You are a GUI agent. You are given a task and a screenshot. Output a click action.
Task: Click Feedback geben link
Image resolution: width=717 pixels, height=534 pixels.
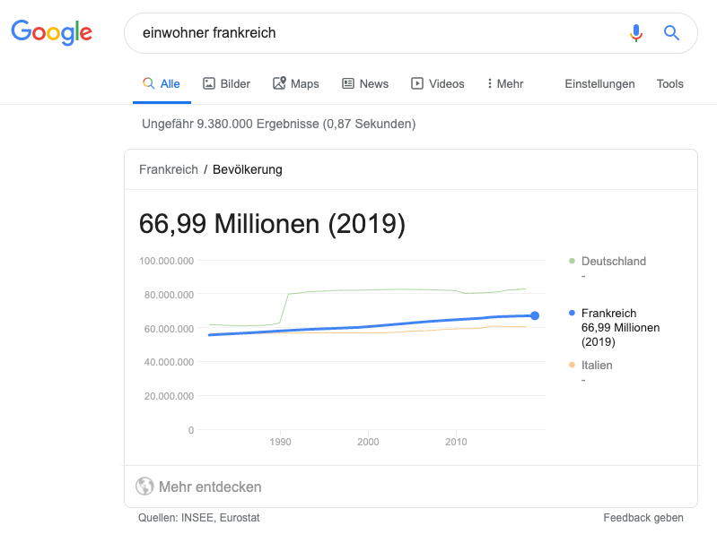coord(643,518)
